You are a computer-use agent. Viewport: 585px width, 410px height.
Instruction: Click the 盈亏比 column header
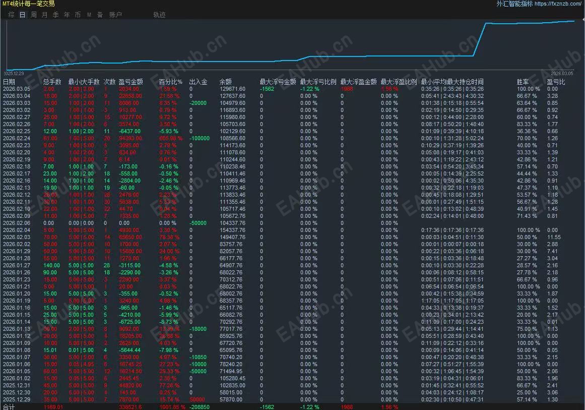pos(556,81)
